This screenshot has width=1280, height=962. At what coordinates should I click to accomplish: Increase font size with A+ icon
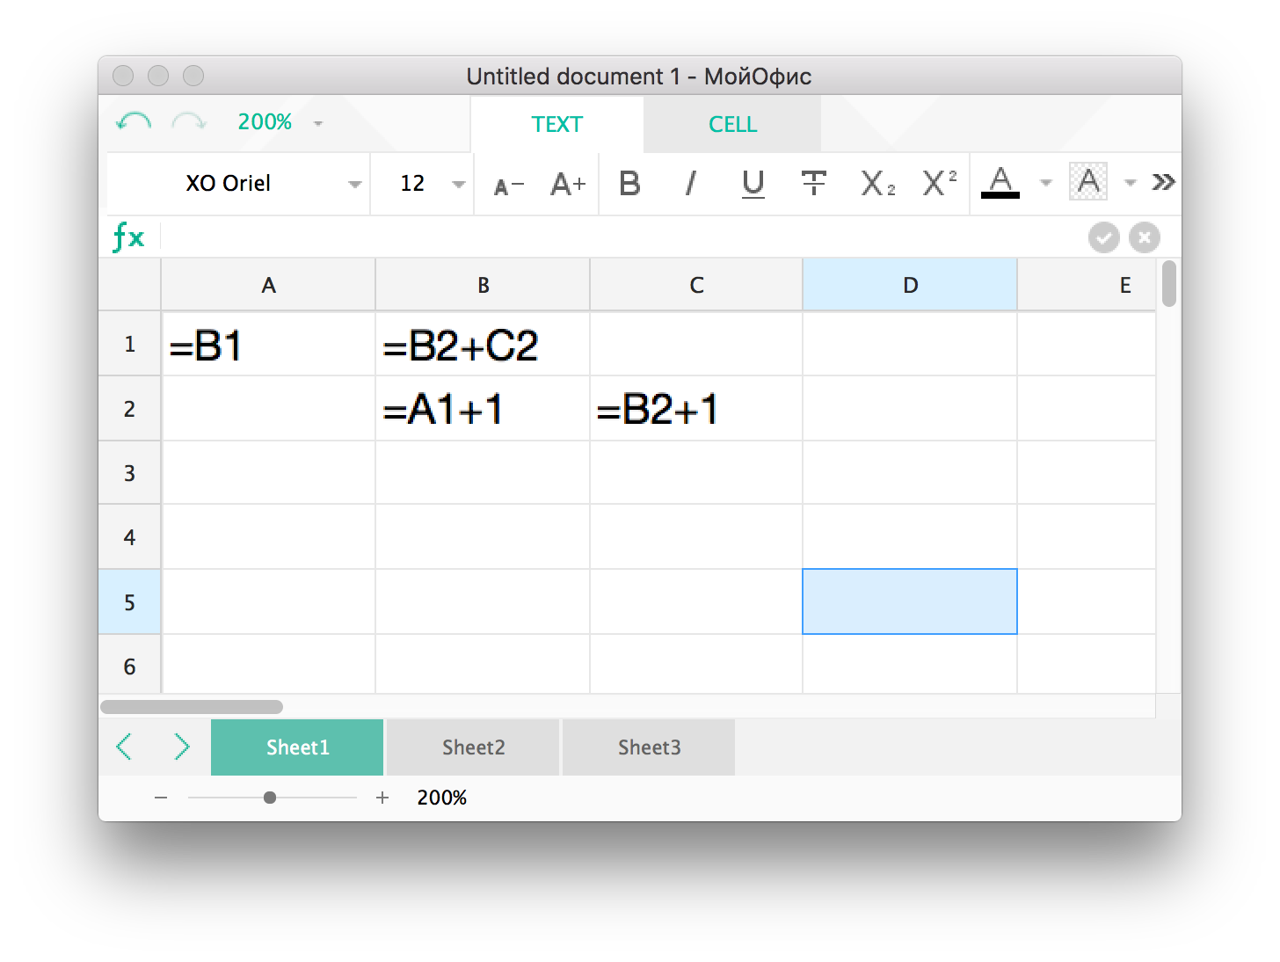point(568,184)
